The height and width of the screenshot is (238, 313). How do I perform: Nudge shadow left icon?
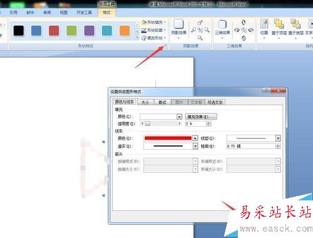point(193,30)
